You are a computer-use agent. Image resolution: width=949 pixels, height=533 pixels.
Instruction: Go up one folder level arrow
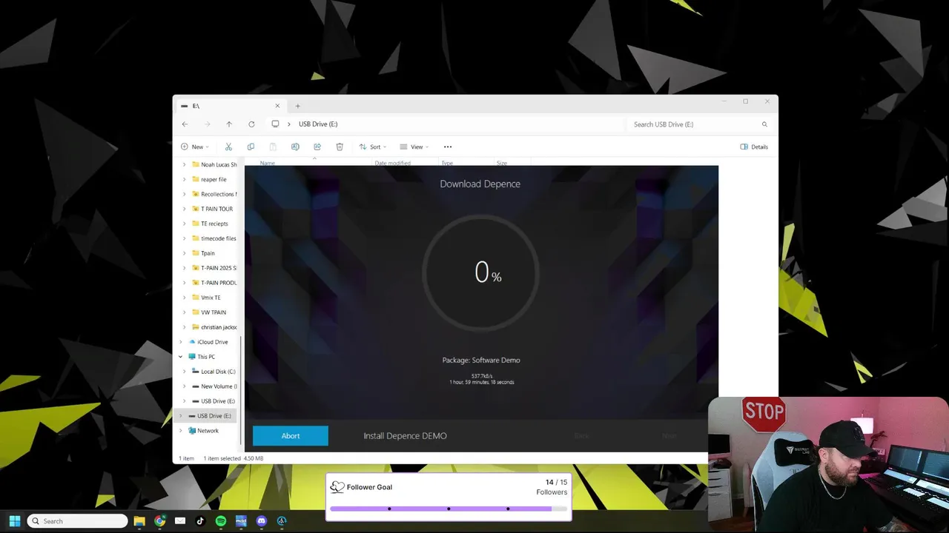pyautogui.click(x=229, y=124)
